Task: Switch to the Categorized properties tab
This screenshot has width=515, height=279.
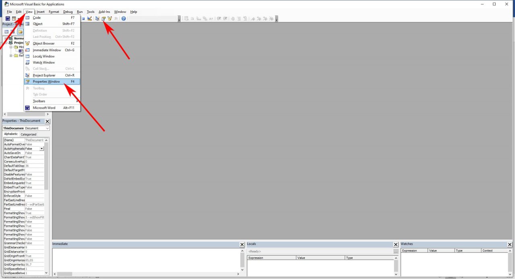Action: click(29, 134)
